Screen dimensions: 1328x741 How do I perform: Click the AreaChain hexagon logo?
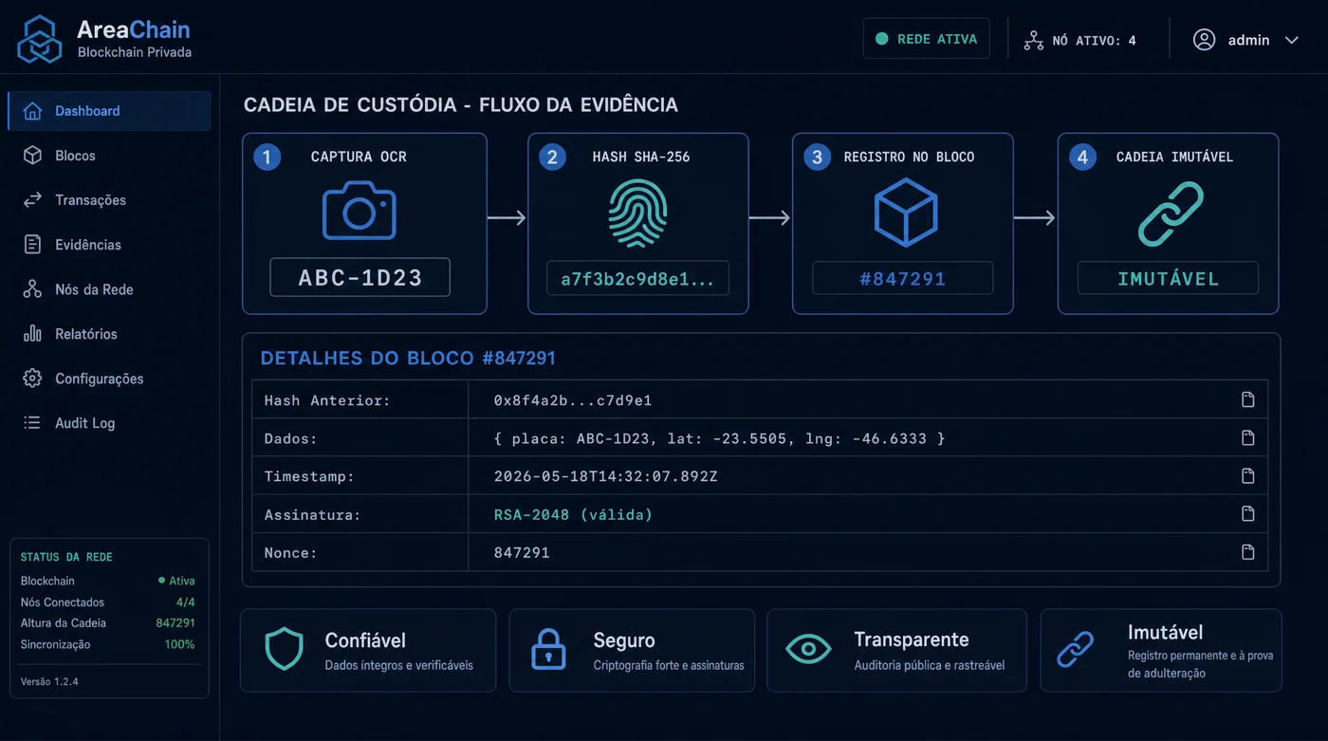tap(40, 40)
